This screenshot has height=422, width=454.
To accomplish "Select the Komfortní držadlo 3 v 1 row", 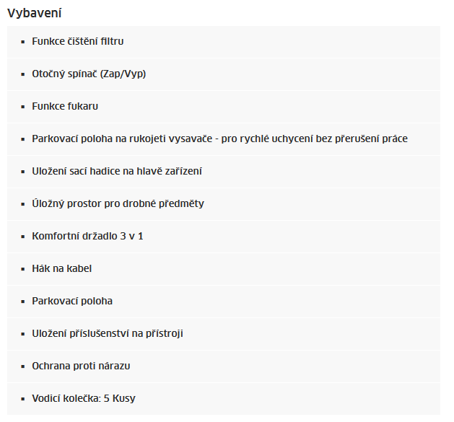I will click(224, 236).
